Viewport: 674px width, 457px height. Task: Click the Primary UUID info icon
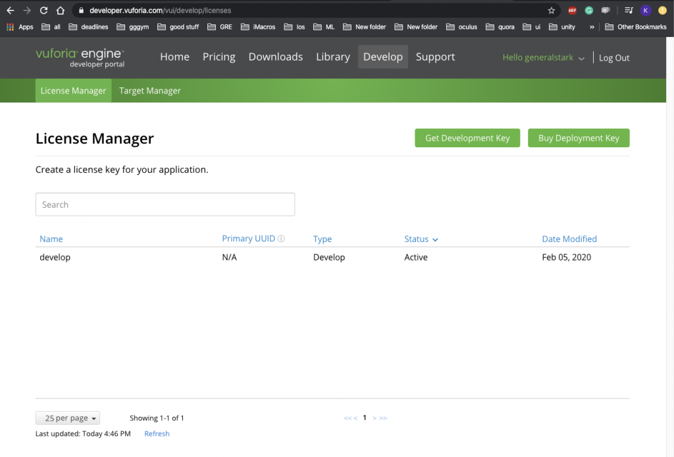(281, 239)
